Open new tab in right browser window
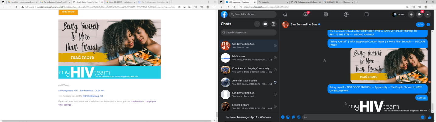Screen dimensions: 436x122 pyautogui.click(x=357, y=2)
